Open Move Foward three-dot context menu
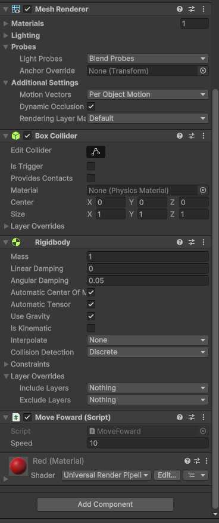Image resolution: width=219 pixels, height=523 pixels. pyautogui.click(x=204, y=417)
